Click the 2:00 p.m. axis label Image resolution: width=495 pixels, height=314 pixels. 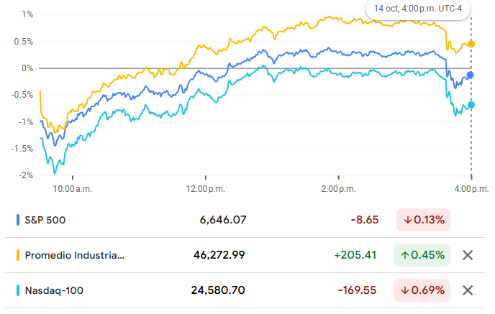[x=338, y=189]
